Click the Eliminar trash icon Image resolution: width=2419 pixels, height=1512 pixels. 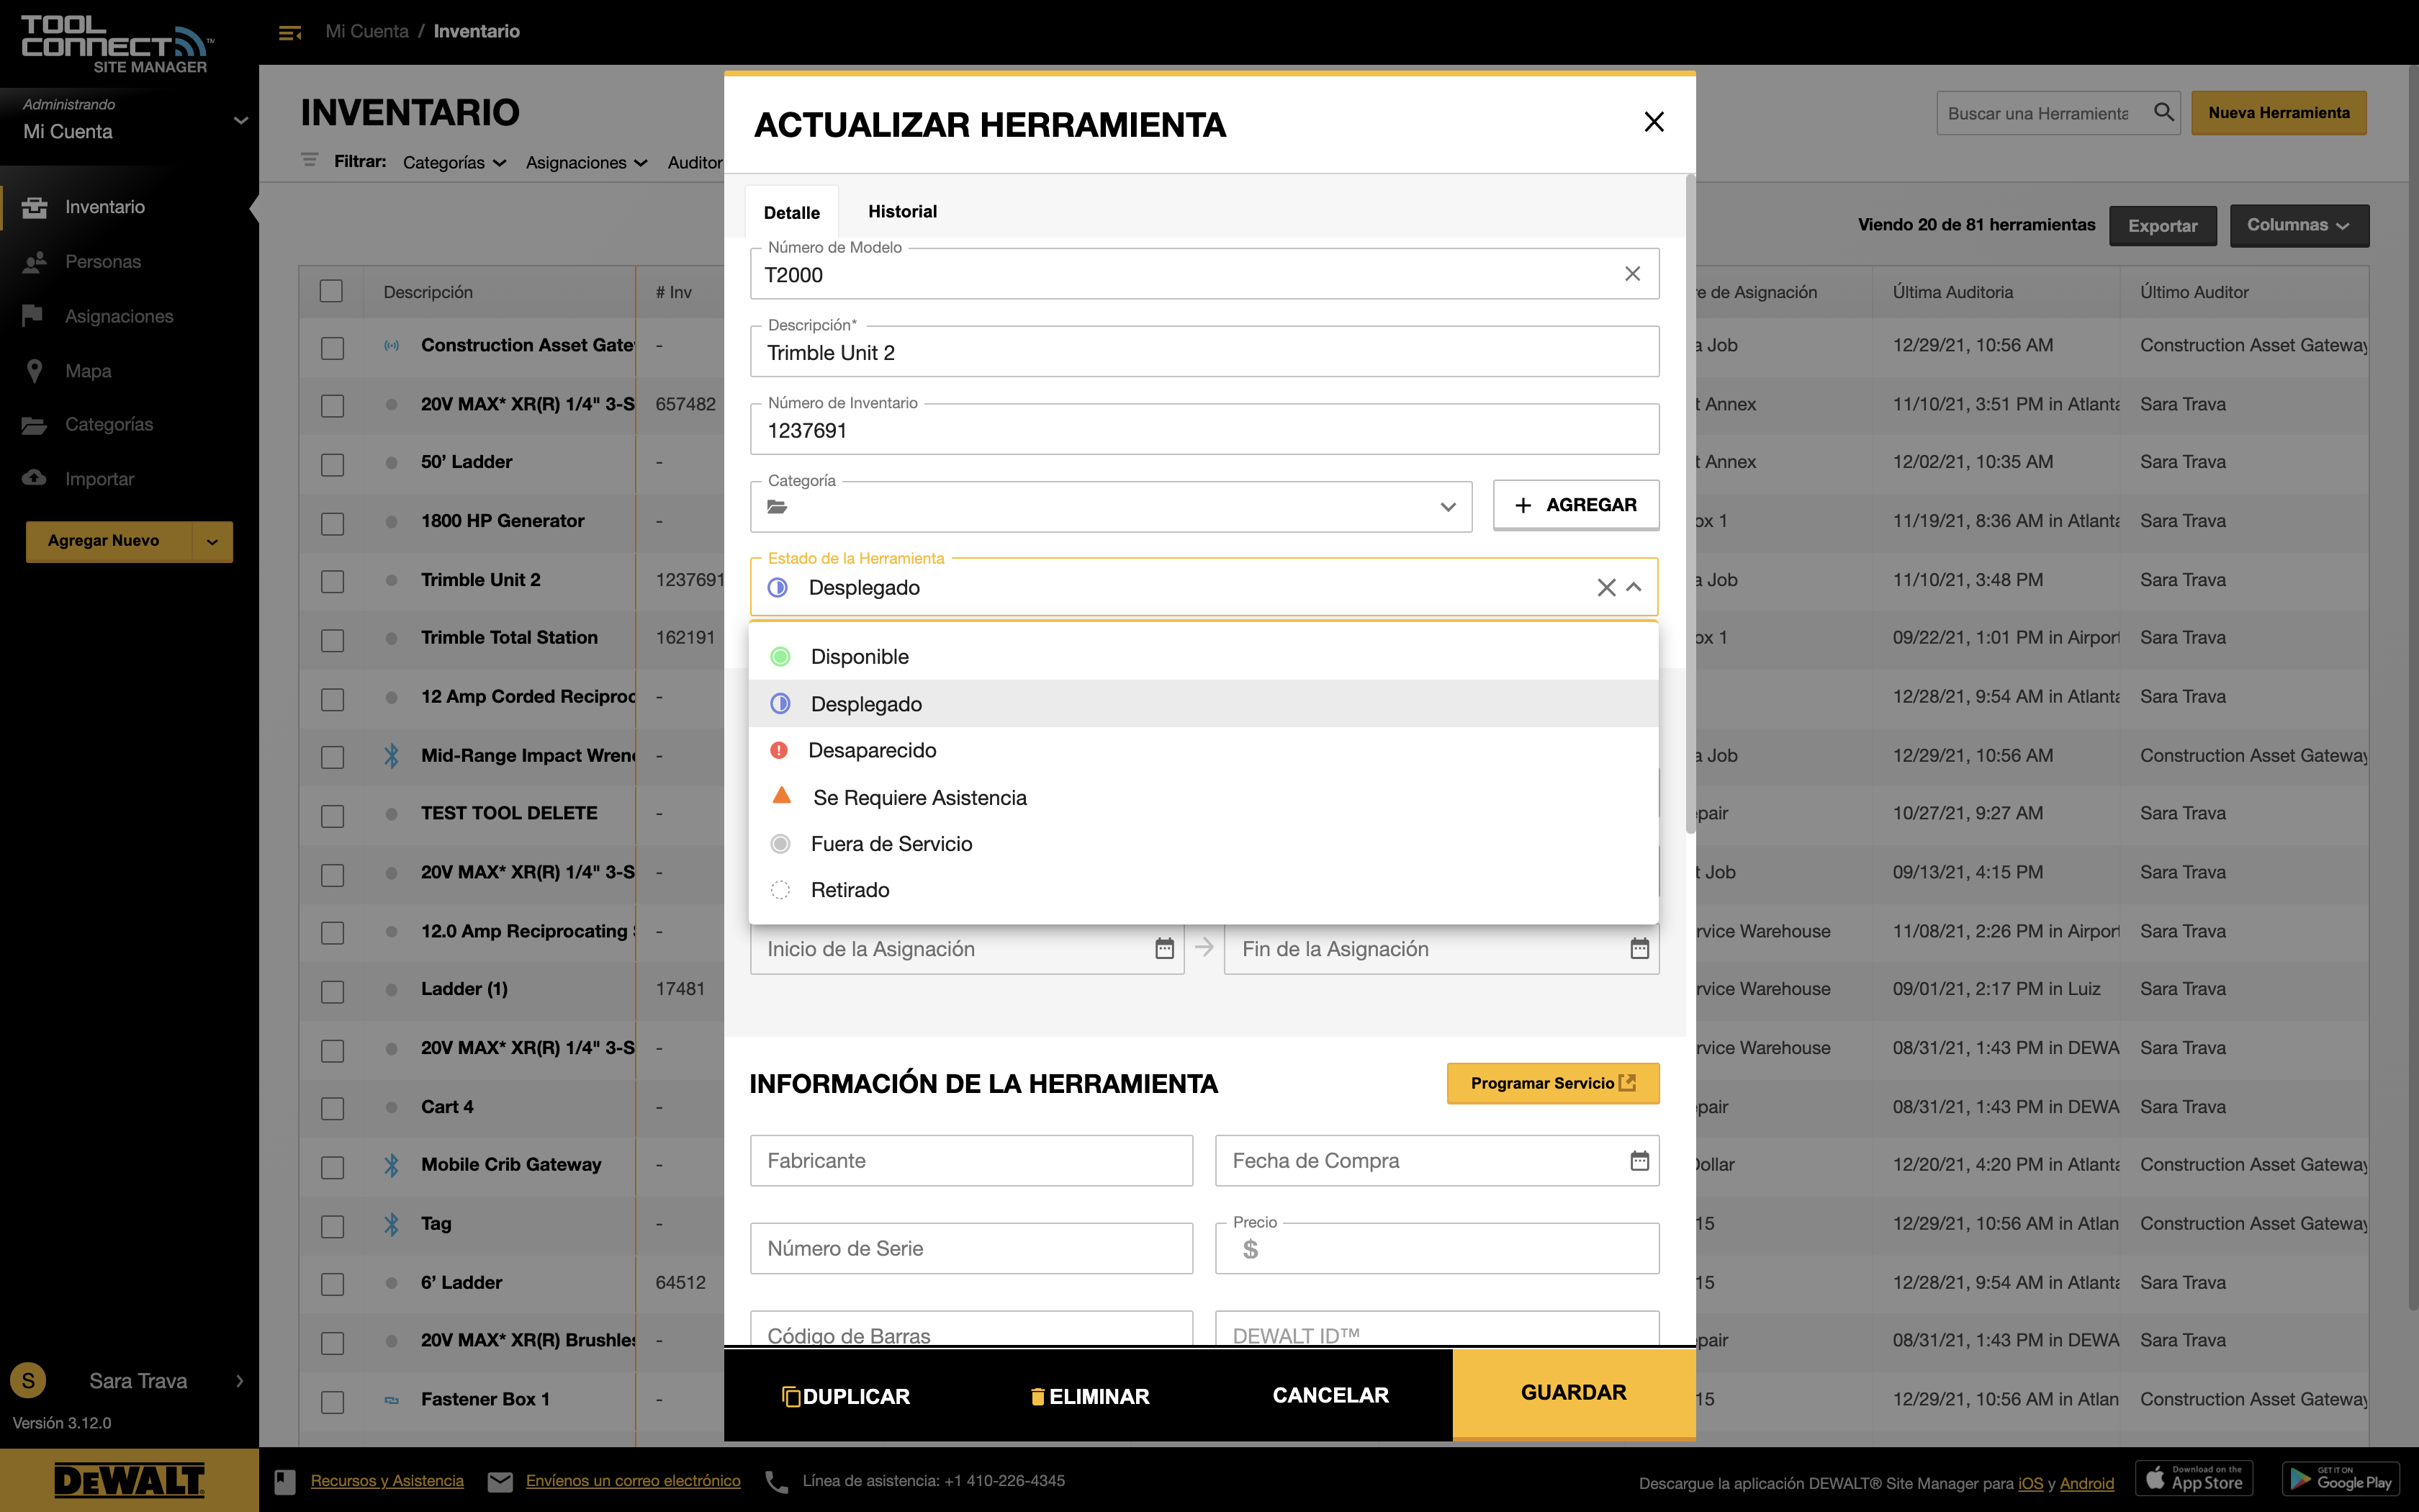(x=1037, y=1396)
